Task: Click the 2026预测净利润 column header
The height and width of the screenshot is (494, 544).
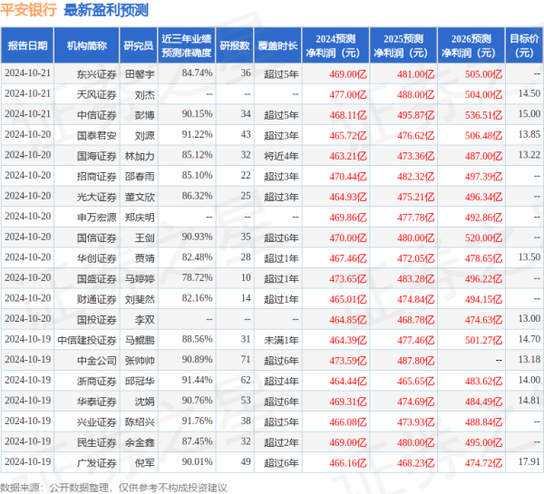Action: (x=471, y=45)
